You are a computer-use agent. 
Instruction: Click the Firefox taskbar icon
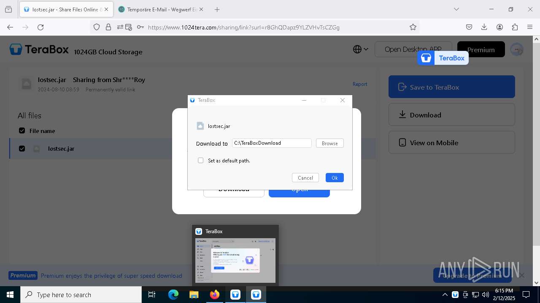coord(215,295)
